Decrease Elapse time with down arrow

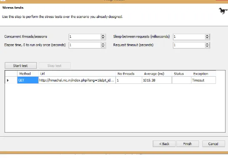[103, 47]
